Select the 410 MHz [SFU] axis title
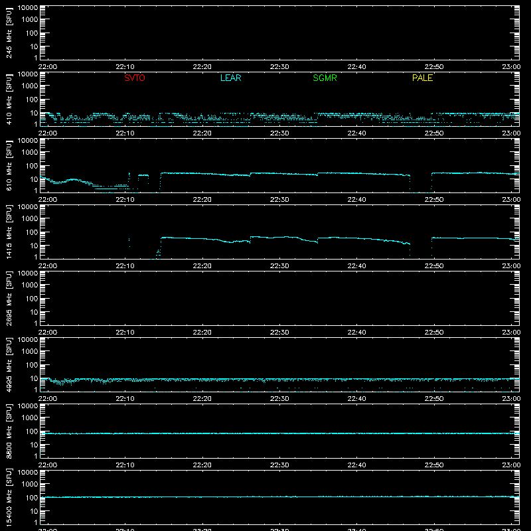 pos(9,99)
